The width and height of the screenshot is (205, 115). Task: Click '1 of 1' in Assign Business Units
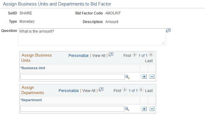click(143, 56)
